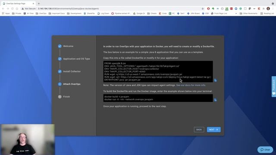This screenshot has height=155, width=276.
Task: Click the Welcome step checkmark icon
Action: [60, 46]
